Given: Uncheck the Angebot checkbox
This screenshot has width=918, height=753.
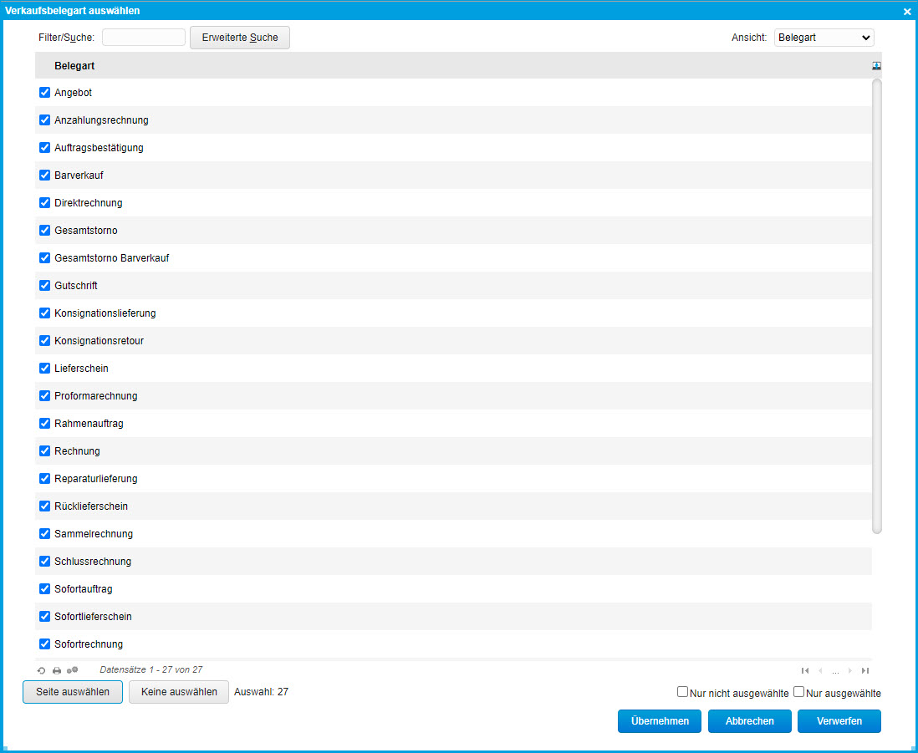Looking at the screenshot, I should pos(45,92).
